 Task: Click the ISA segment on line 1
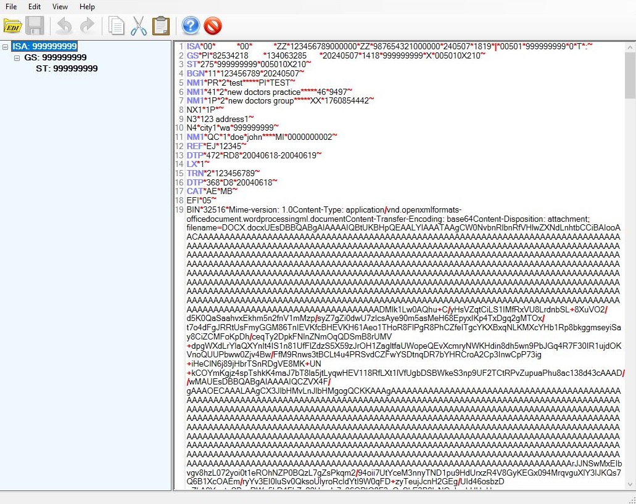click(389, 47)
